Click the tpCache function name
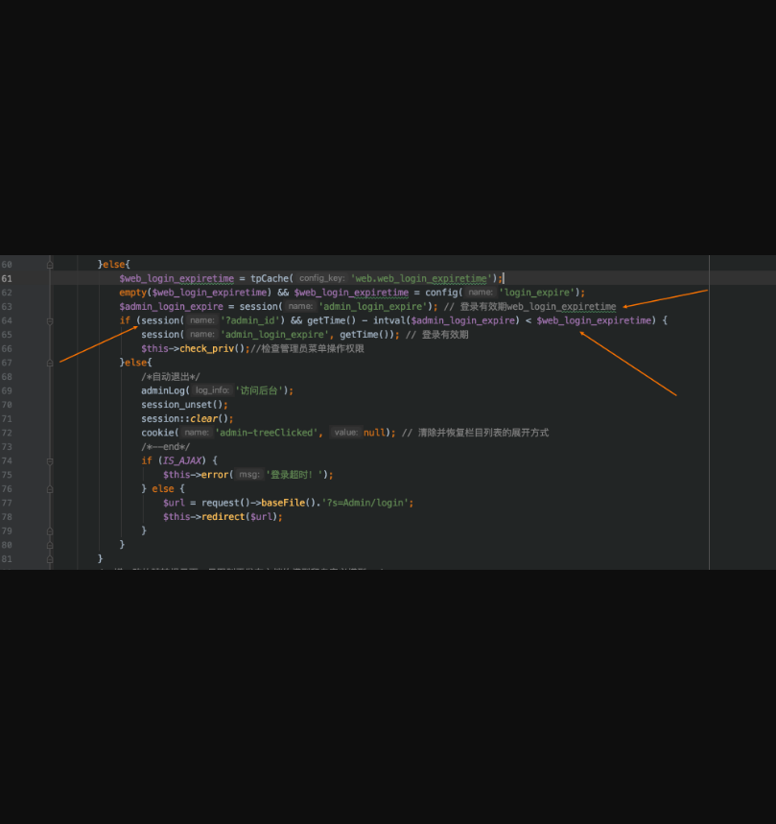Screen dimensions: 776x824 click(x=270, y=278)
